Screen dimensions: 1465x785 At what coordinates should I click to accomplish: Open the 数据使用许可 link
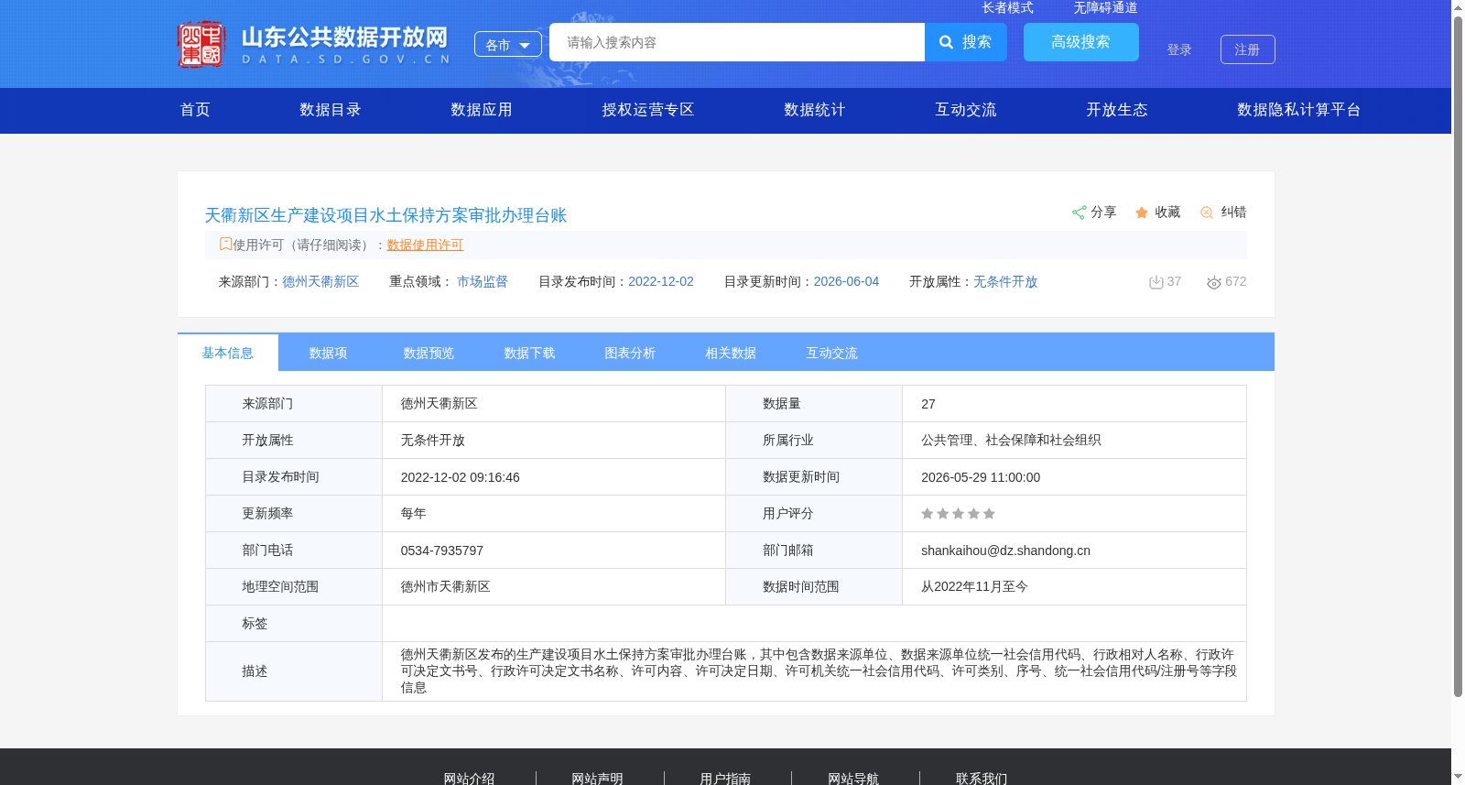[425, 245]
